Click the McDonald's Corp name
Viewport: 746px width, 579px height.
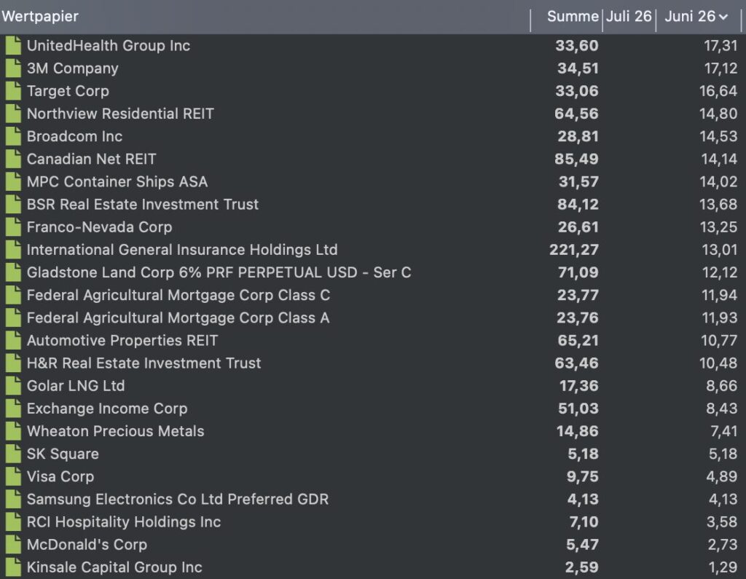click(87, 545)
